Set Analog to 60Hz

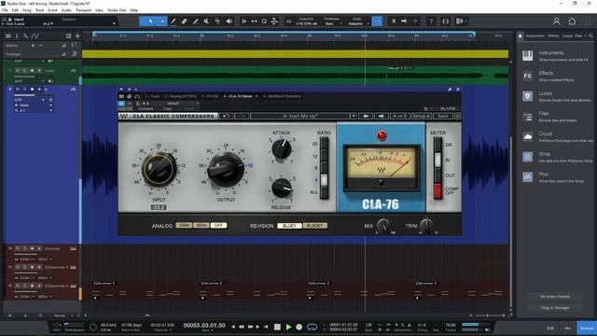pos(201,226)
